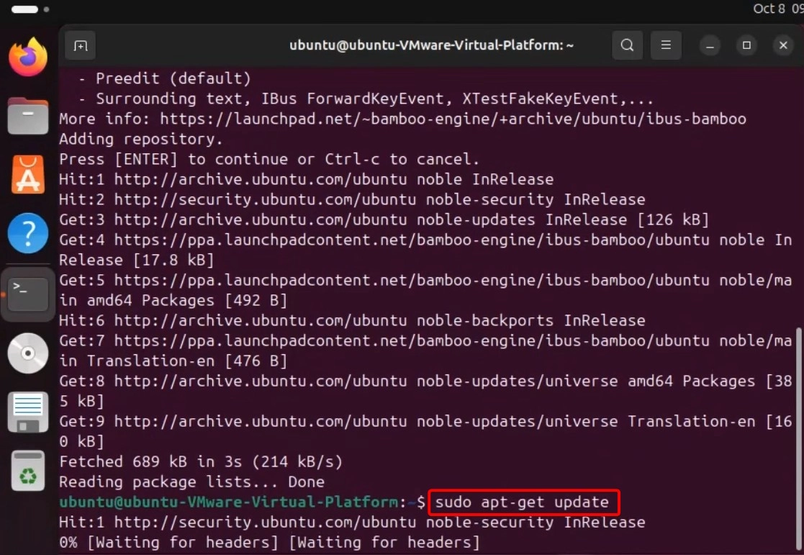The image size is (804, 555).
Task: Click the 'Get:3' noble-updates InRelease line
Action: (384, 220)
